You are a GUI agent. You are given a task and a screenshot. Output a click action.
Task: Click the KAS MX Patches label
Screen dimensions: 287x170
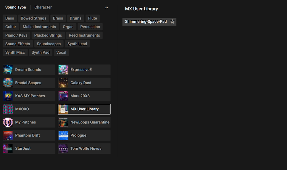coord(30,96)
